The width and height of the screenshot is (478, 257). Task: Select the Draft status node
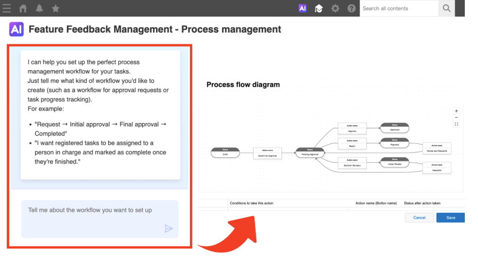pos(225,153)
